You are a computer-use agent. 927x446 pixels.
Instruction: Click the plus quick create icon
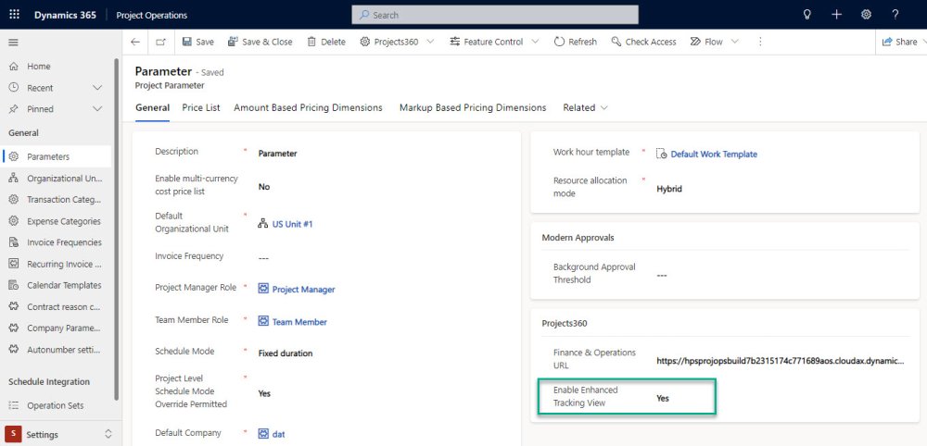[836, 15]
